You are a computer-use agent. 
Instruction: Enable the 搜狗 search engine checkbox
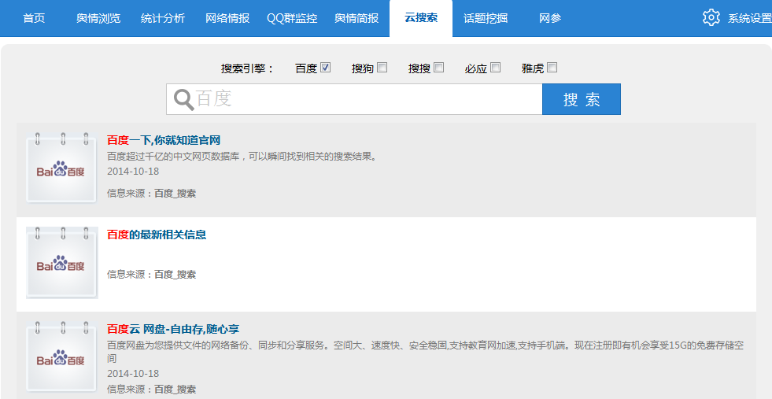(x=382, y=68)
